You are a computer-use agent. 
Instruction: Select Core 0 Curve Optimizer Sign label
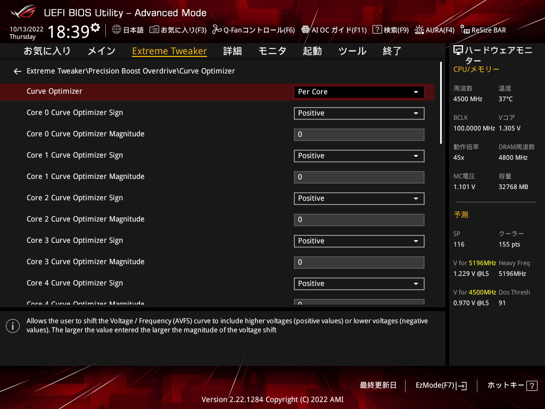75,113
